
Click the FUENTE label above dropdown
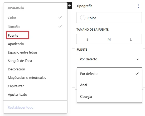coord(82,50)
